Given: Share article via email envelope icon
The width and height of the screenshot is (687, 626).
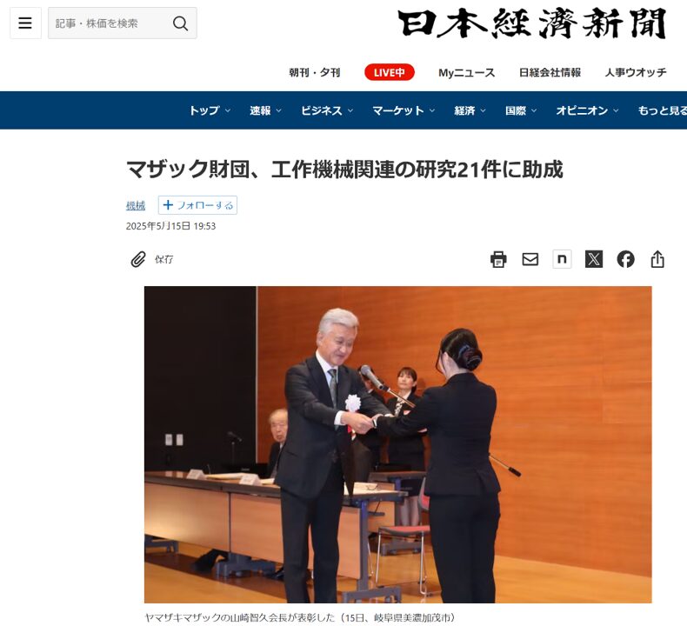Looking at the screenshot, I should click(x=530, y=259).
